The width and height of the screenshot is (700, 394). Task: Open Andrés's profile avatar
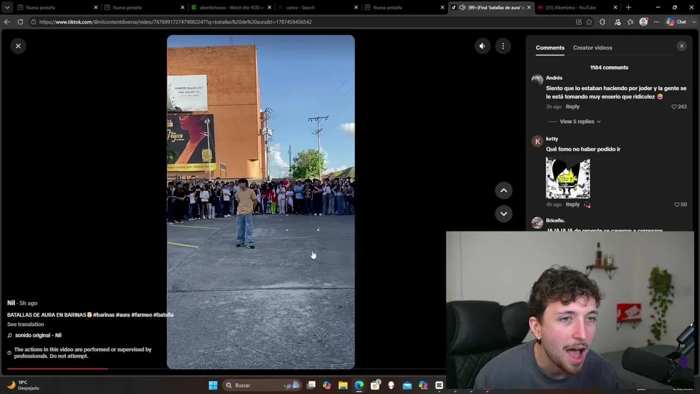537,80
